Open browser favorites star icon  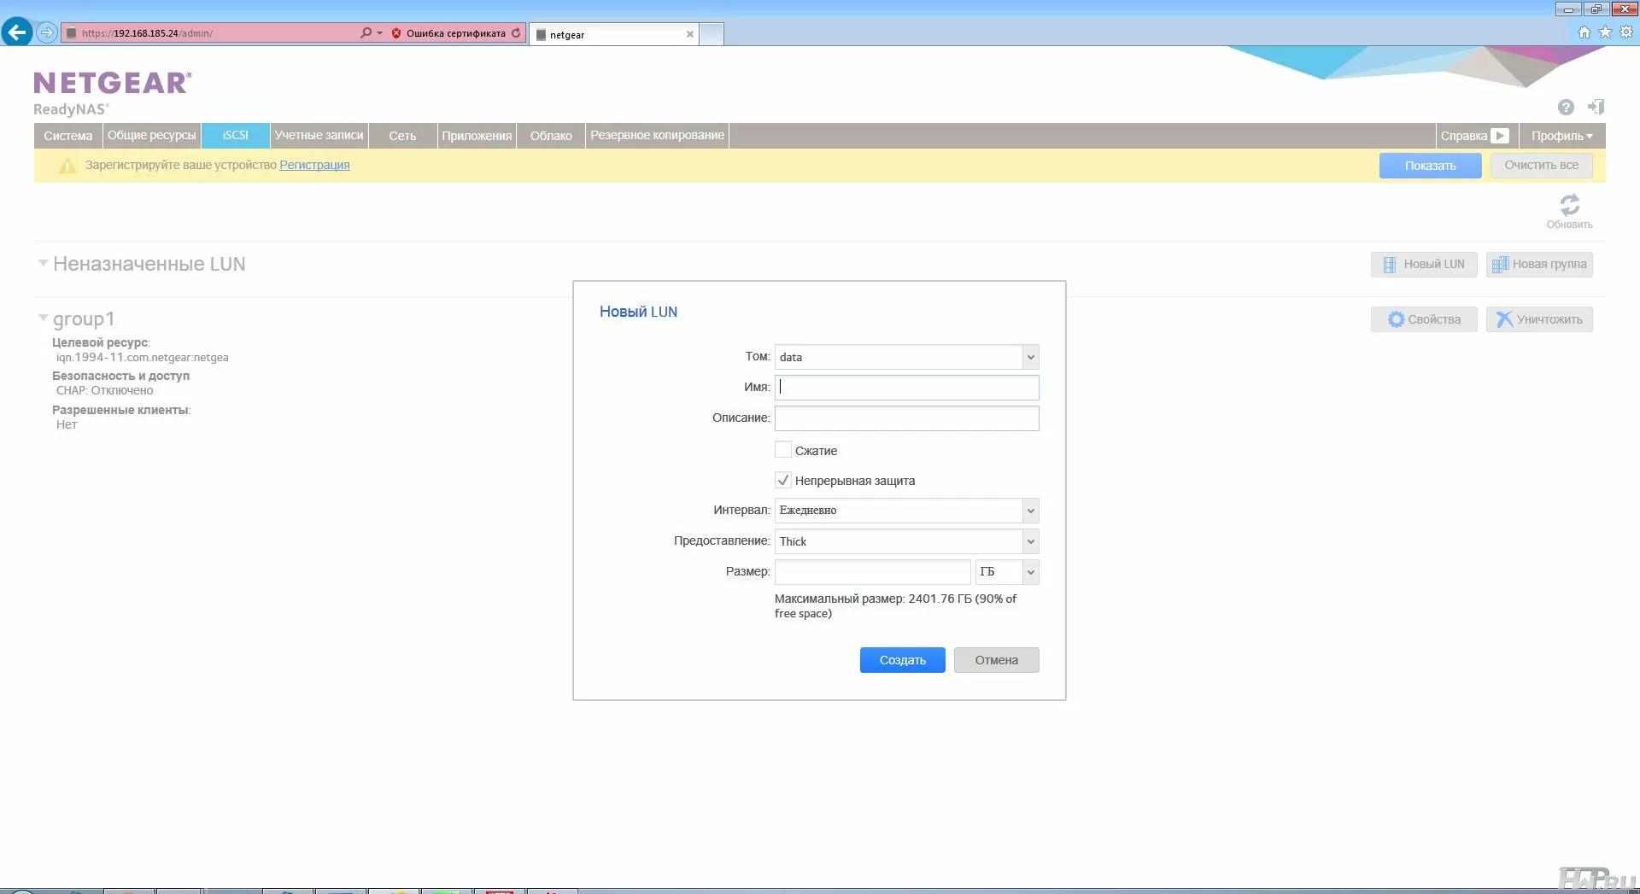point(1605,32)
